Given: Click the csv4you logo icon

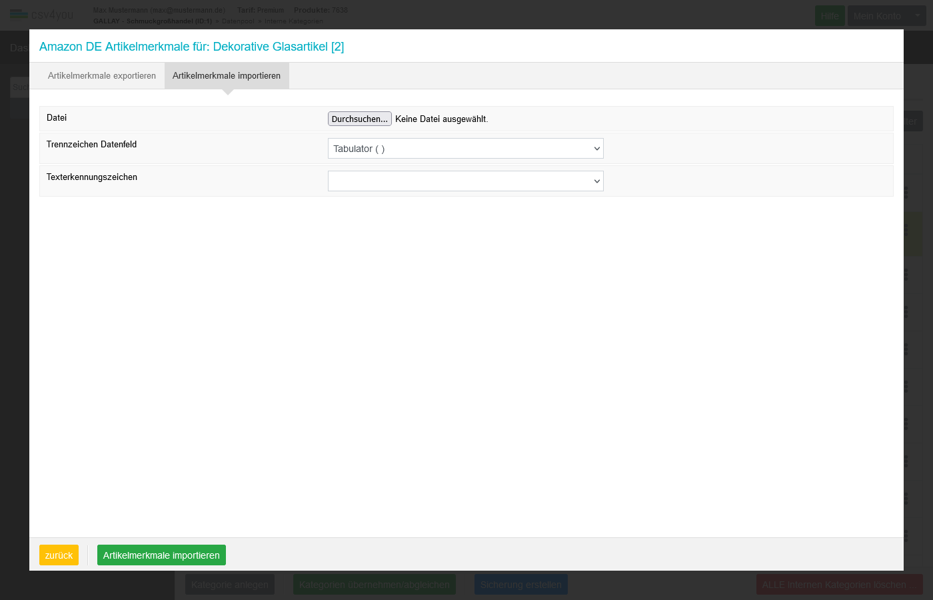Looking at the screenshot, I should pos(19,15).
